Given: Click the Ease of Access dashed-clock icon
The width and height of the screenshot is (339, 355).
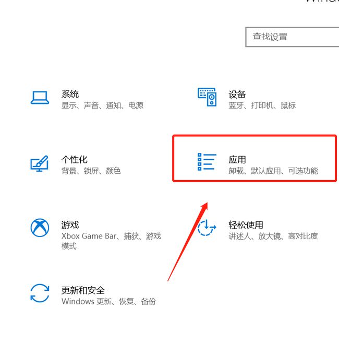Looking at the screenshot, I should tap(207, 228).
